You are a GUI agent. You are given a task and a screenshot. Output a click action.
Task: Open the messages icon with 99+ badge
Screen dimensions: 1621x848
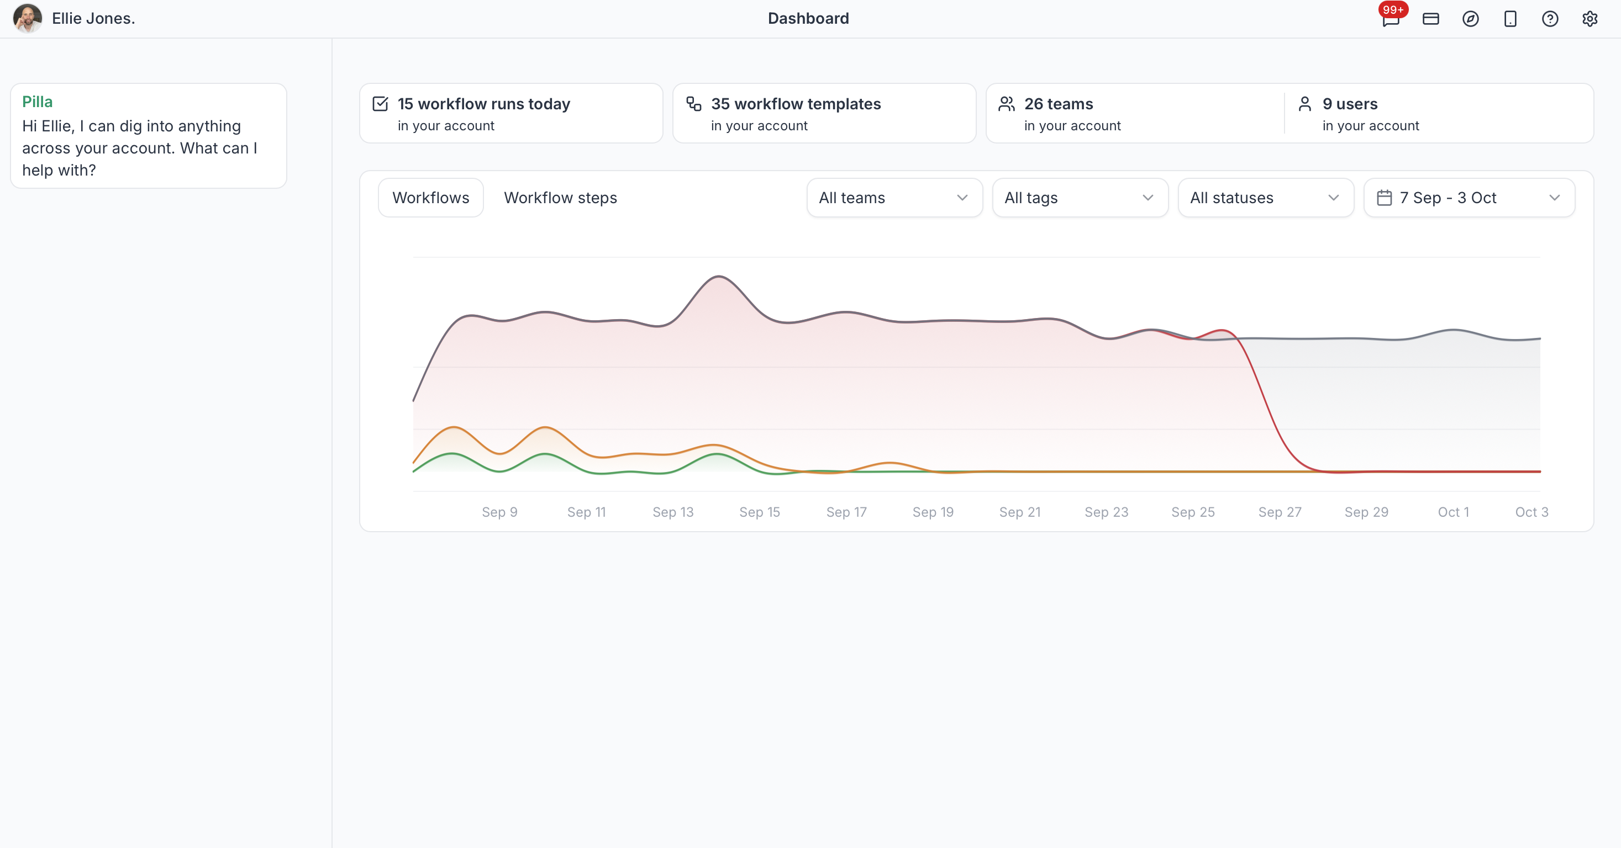(1391, 18)
